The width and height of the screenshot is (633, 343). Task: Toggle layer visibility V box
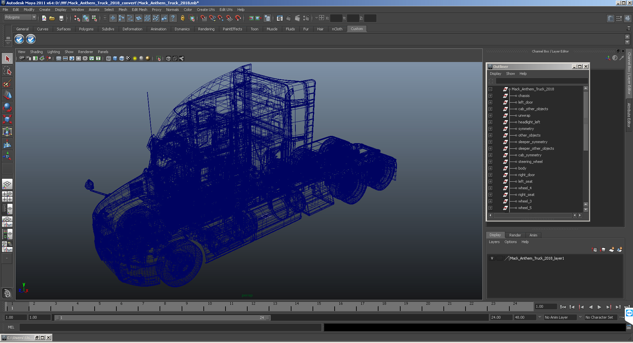coord(492,258)
